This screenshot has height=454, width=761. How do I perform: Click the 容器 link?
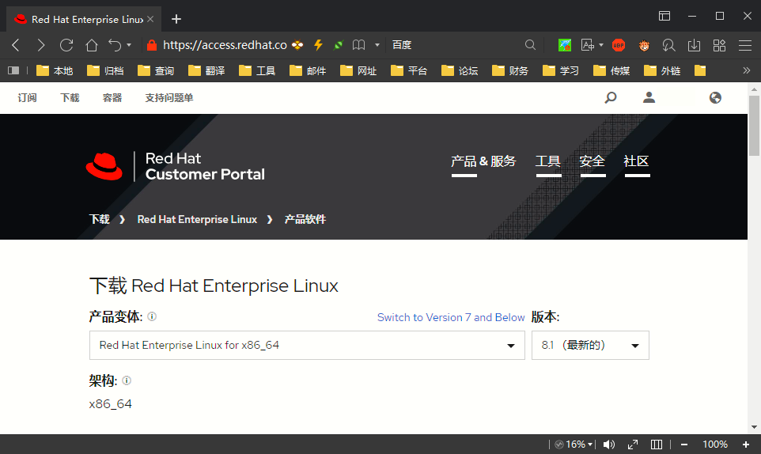click(112, 98)
